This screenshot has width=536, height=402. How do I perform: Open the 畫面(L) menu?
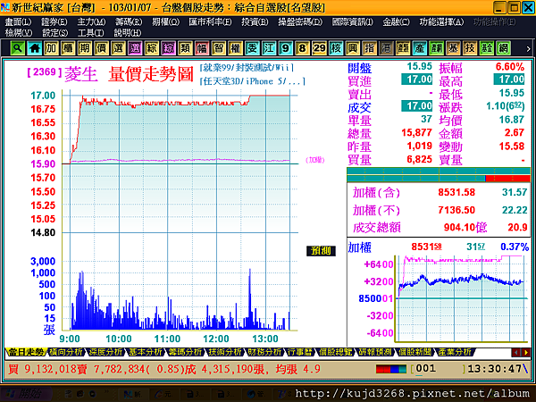pos(18,21)
